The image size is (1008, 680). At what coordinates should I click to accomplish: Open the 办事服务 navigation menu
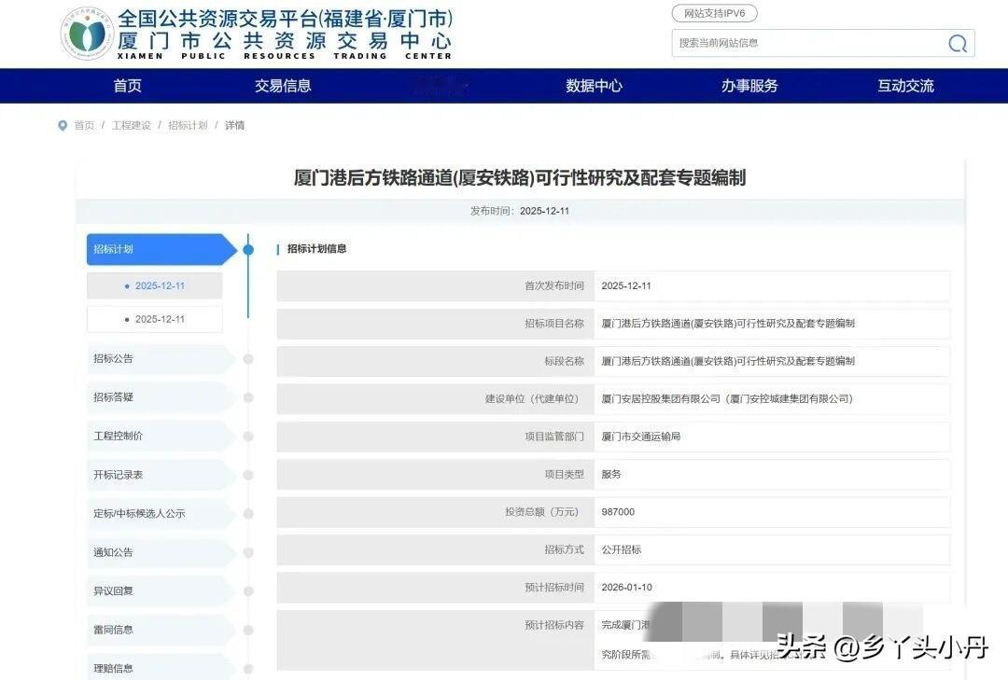pos(749,86)
